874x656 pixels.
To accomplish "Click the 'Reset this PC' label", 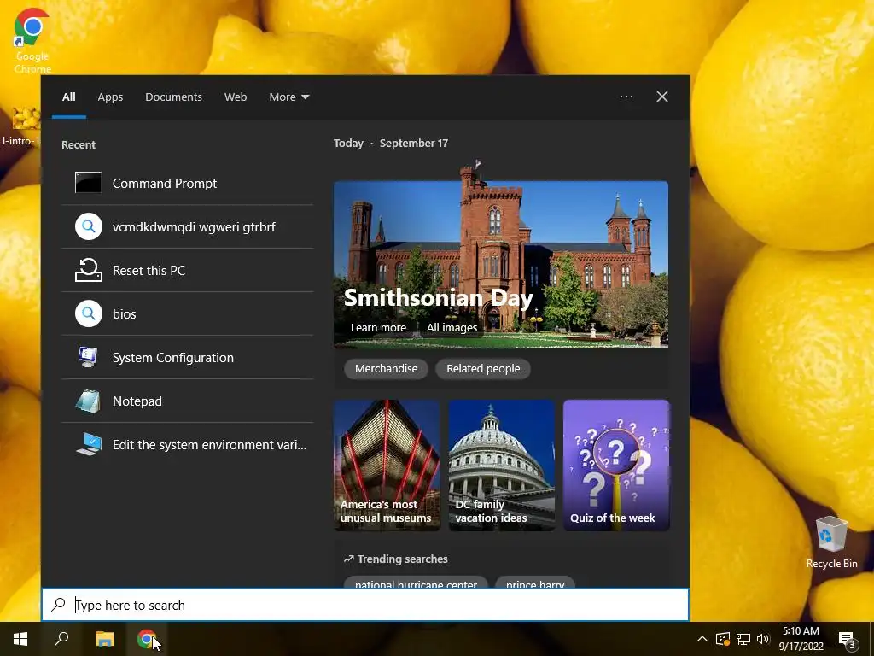I will [x=149, y=271].
